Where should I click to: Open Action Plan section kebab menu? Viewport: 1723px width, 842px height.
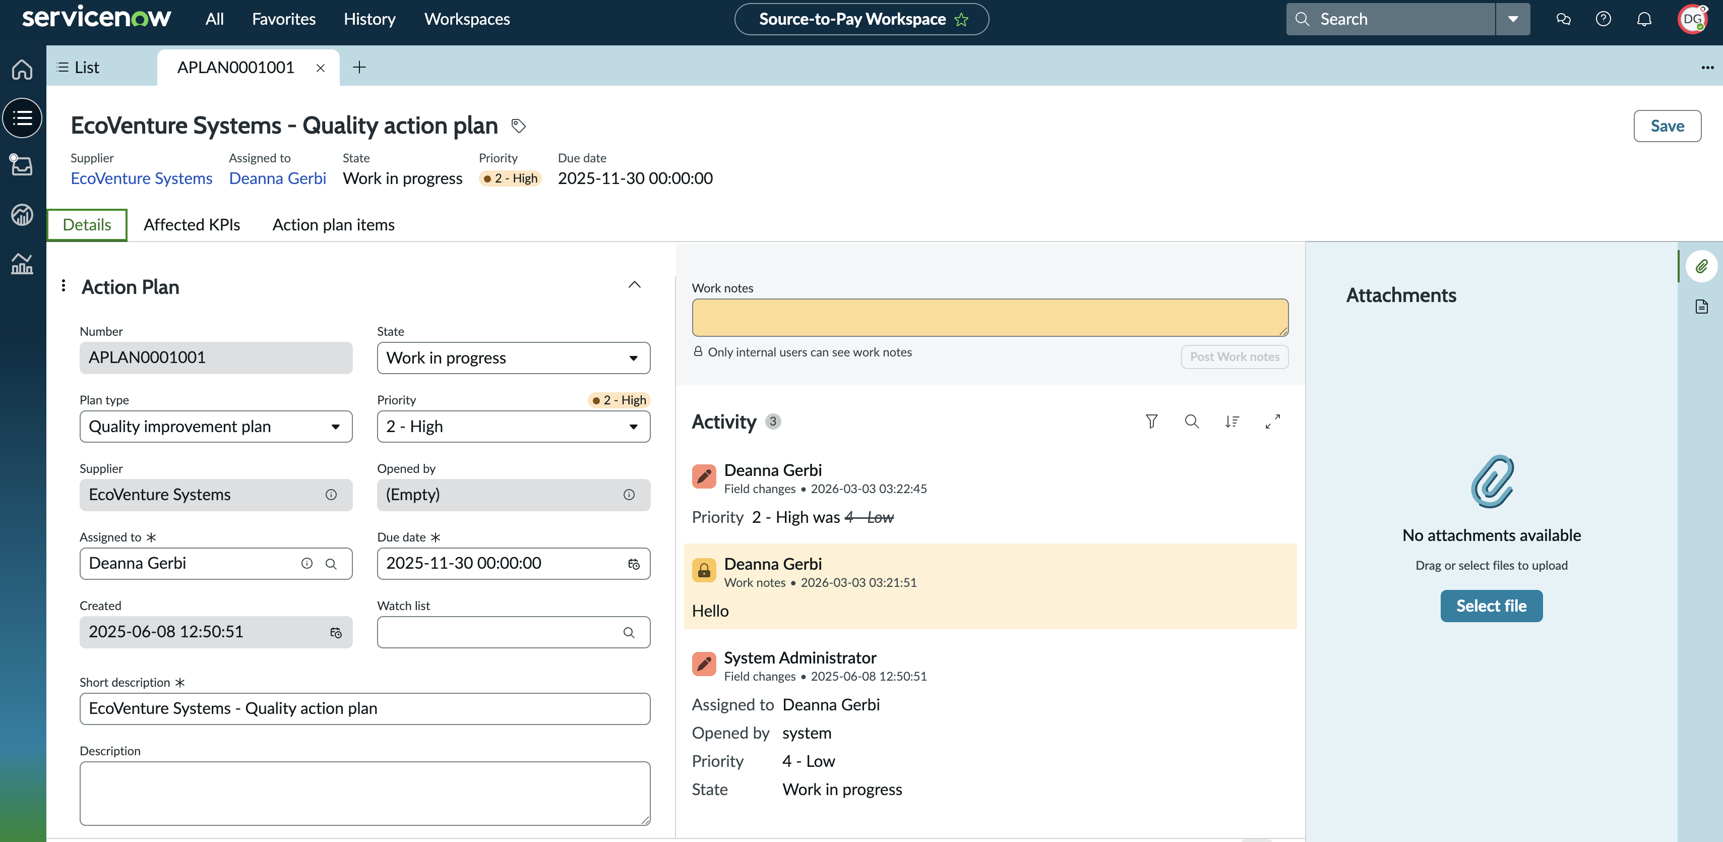click(x=64, y=285)
